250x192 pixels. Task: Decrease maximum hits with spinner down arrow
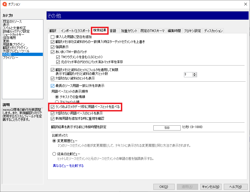[x=195, y=76]
